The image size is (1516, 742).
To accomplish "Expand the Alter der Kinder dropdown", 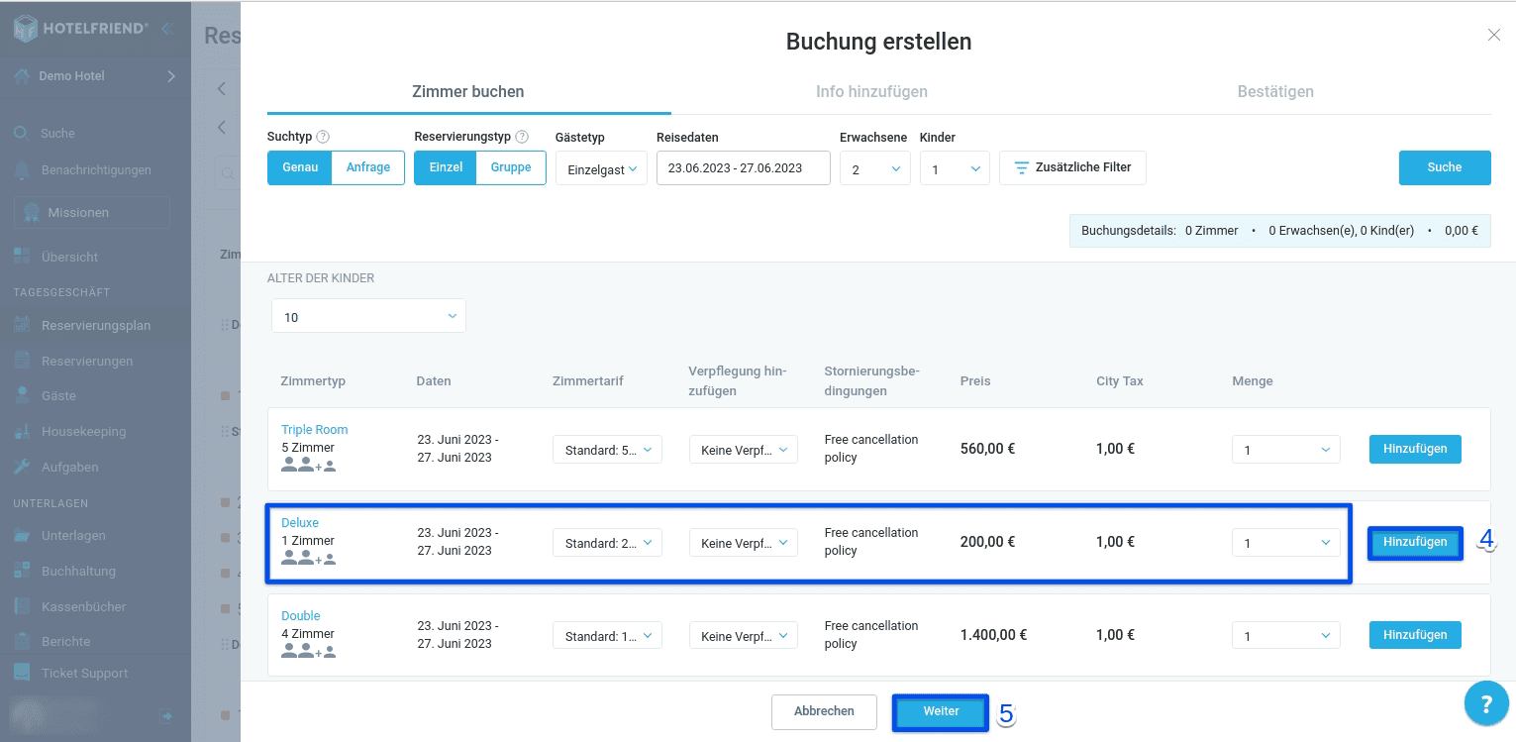I will (x=368, y=317).
